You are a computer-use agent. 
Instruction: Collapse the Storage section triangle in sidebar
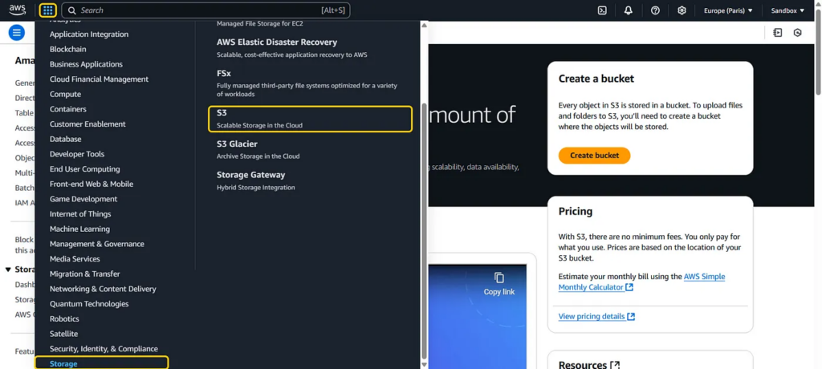point(8,270)
